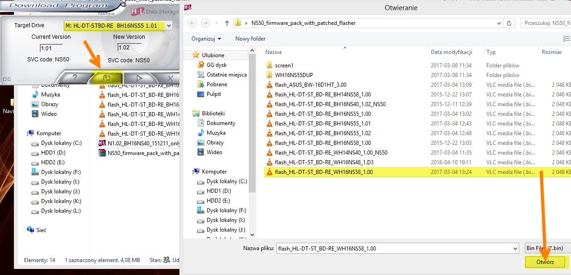Click the help question mark button in flasher

[75, 78]
